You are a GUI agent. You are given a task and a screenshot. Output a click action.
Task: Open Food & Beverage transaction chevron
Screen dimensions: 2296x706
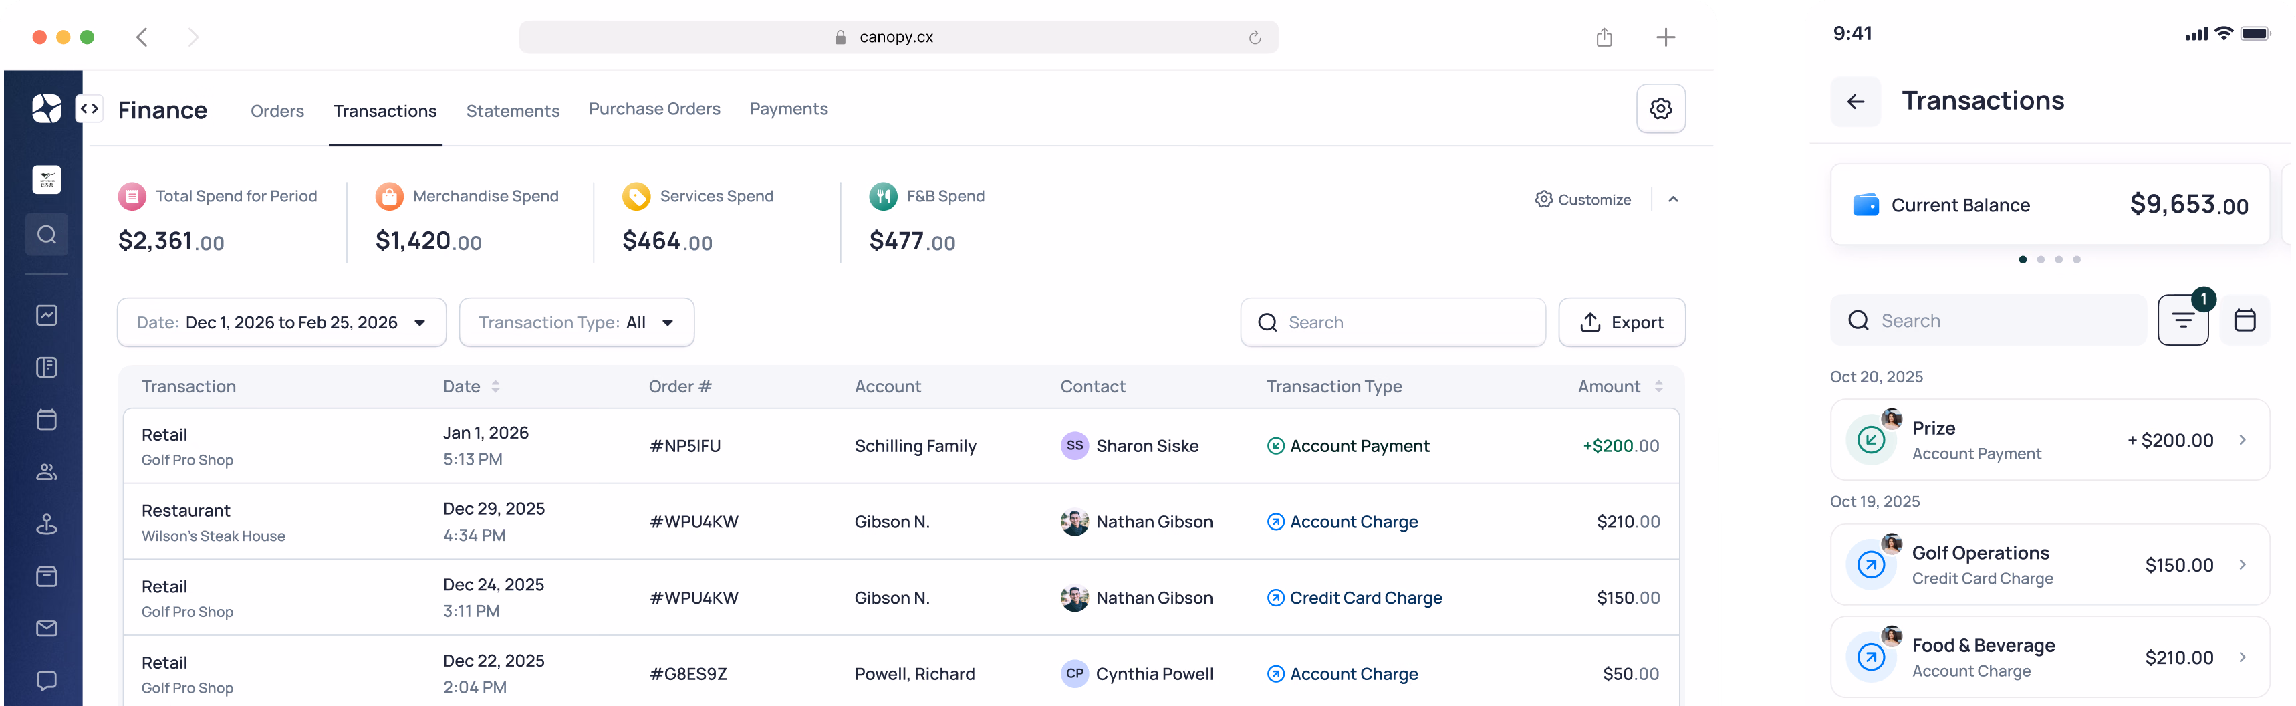(x=2243, y=657)
